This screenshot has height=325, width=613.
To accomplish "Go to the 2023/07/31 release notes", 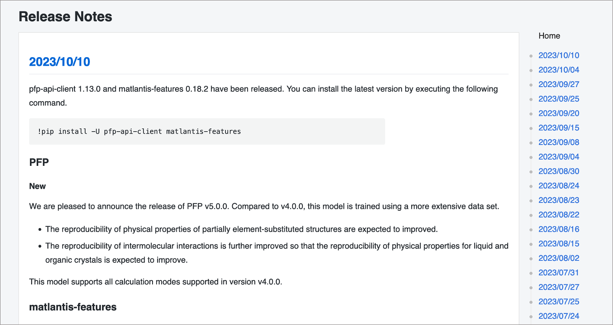I will tap(559, 273).
